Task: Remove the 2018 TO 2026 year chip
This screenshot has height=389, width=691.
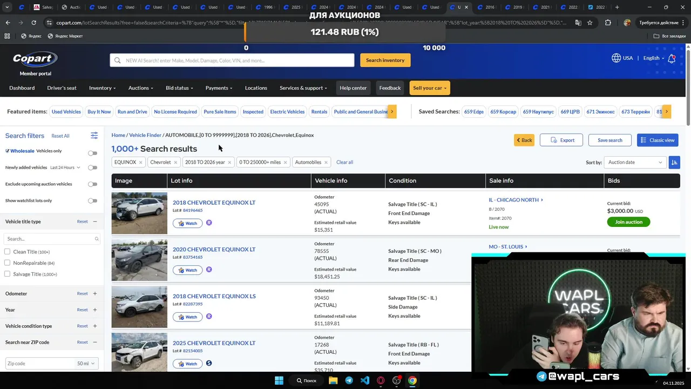Action: [x=229, y=162]
